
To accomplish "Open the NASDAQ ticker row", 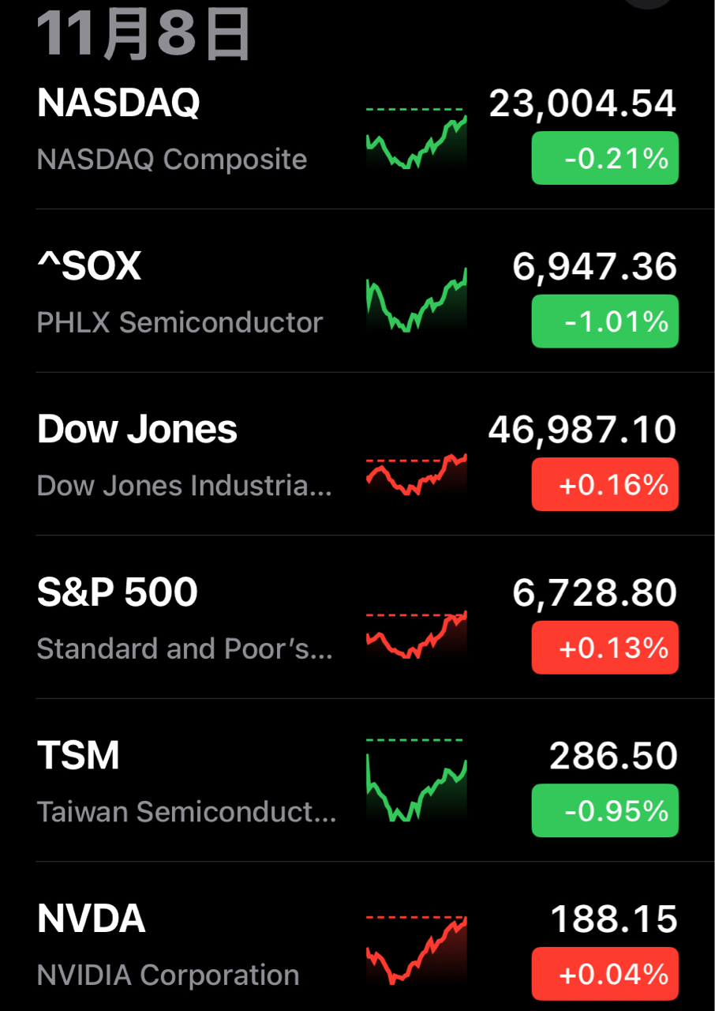I will tap(118, 103).
